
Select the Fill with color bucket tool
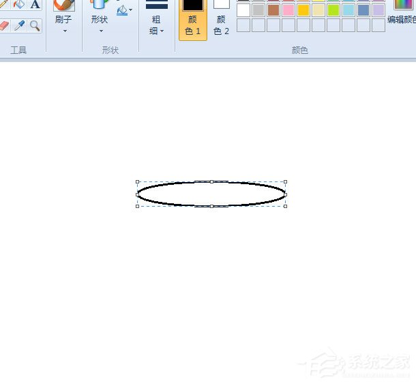click(x=18, y=4)
